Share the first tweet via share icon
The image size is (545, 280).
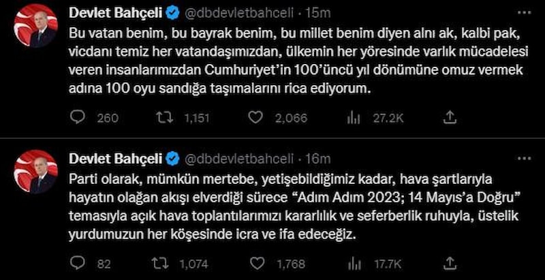pos(449,118)
